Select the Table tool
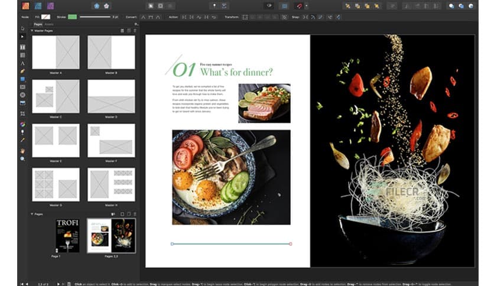The image size is (494, 286). [22, 55]
